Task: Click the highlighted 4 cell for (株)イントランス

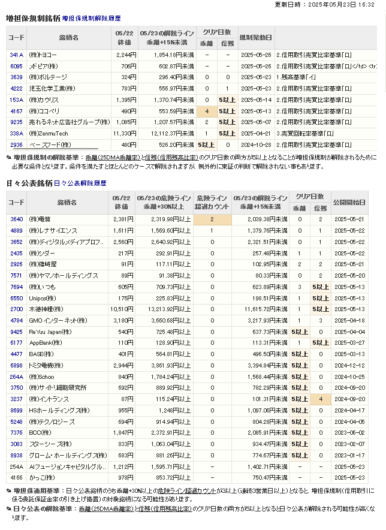Action: tap(321, 399)
